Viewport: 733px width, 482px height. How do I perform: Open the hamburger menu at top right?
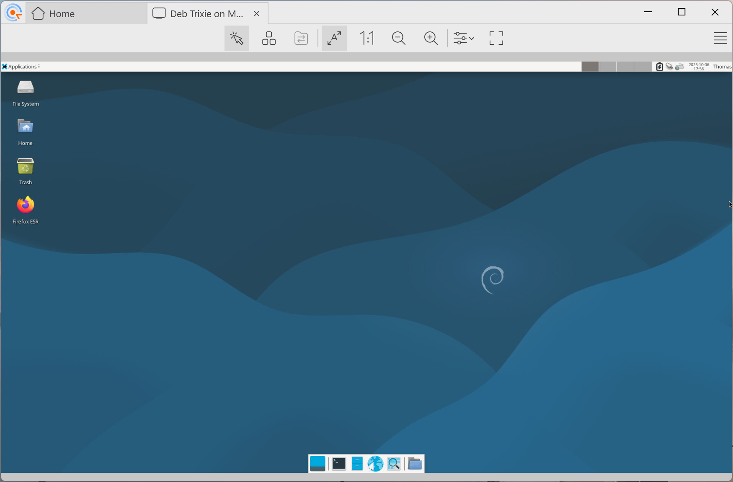pos(720,38)
